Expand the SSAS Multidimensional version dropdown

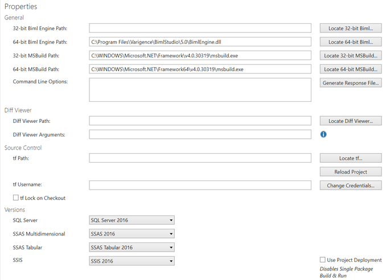click(x=132, y=234)
